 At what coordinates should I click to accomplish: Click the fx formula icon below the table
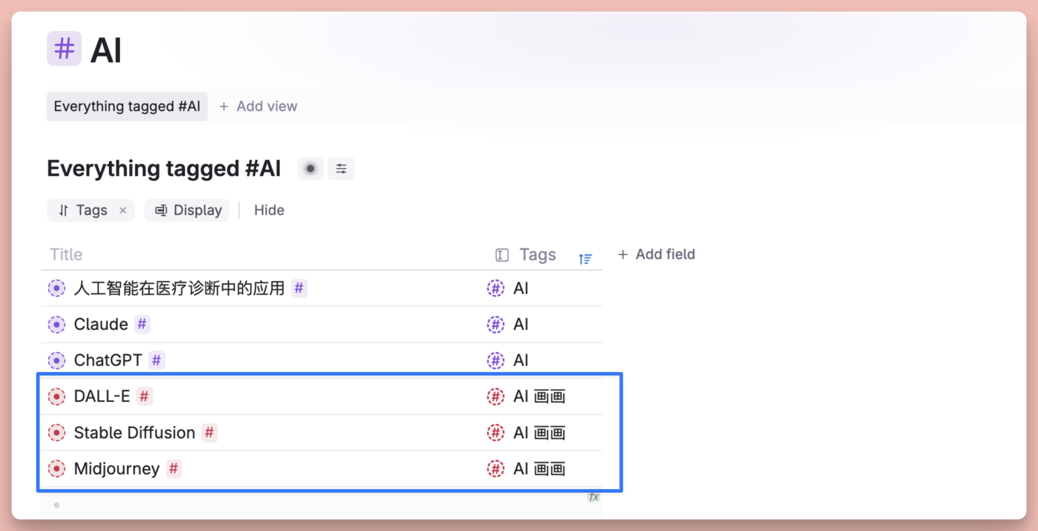(594, 497)
